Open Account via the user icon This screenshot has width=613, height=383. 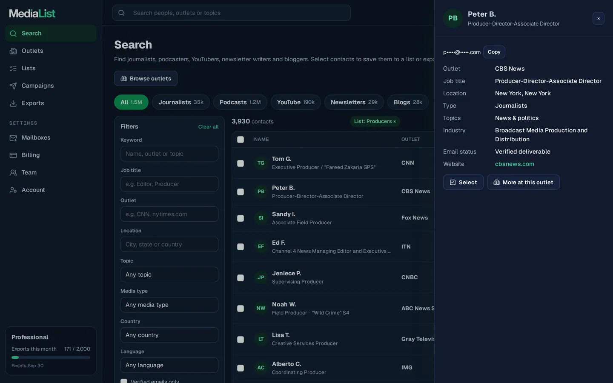click(13, 190)
